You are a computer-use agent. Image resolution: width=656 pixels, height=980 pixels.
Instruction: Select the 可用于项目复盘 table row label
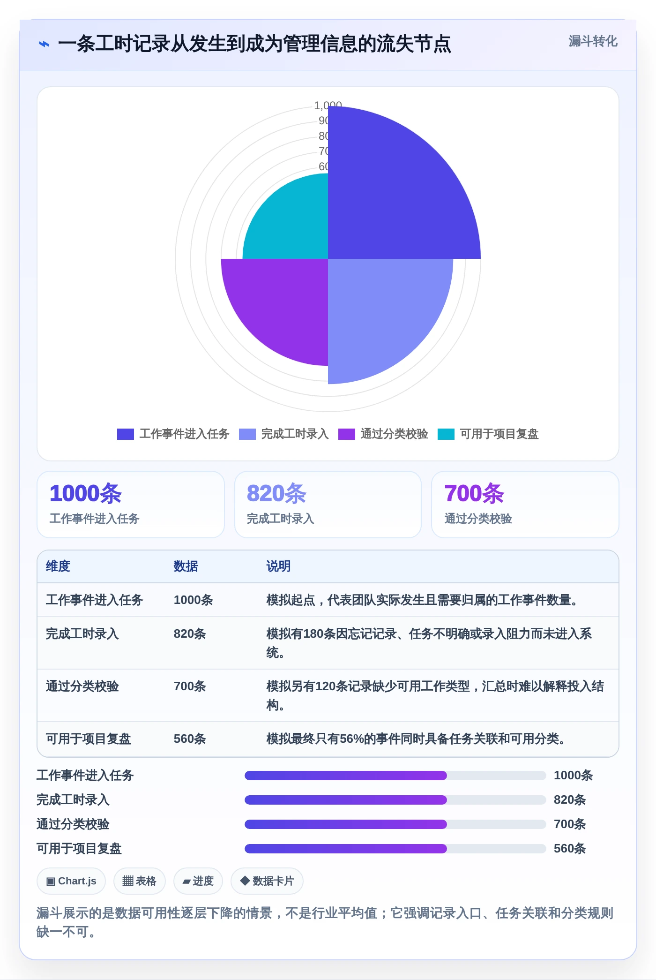[x=89, y=739]
